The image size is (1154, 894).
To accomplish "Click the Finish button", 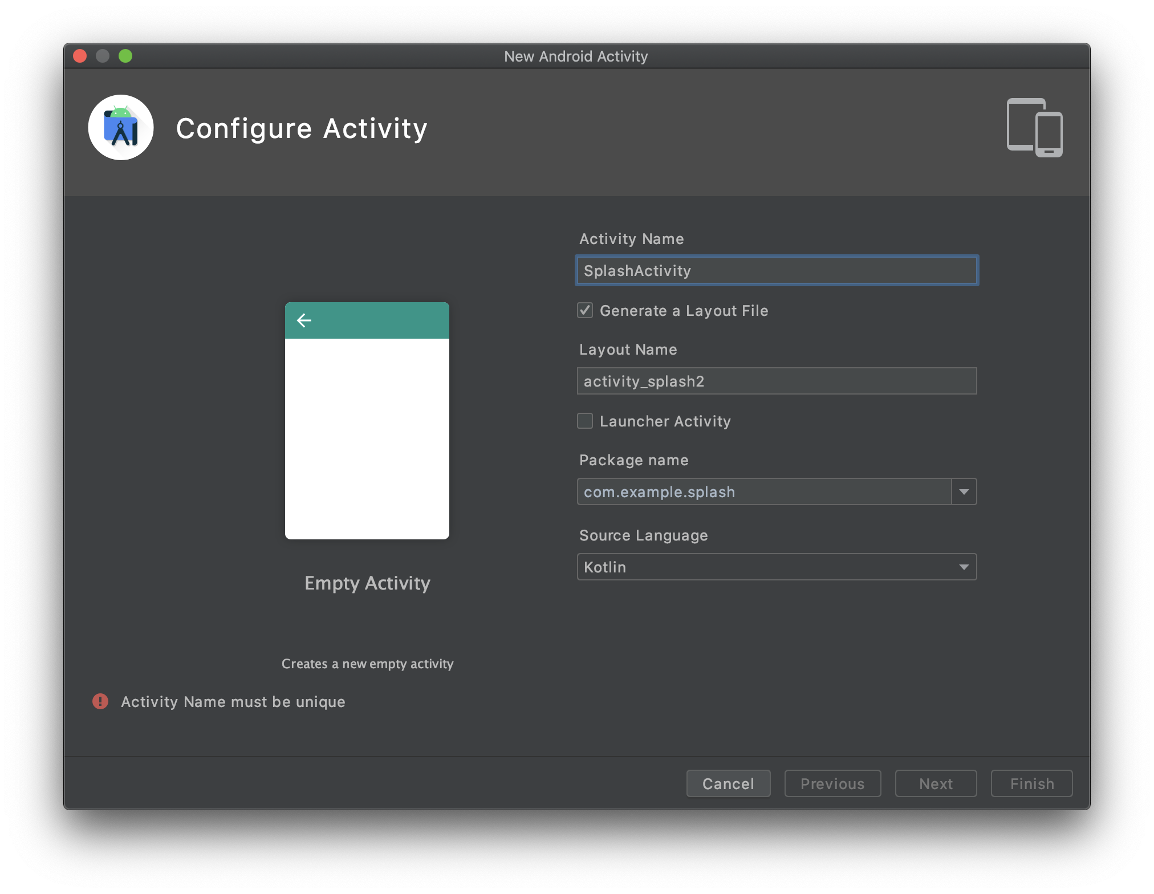I will click(1031, 783).
